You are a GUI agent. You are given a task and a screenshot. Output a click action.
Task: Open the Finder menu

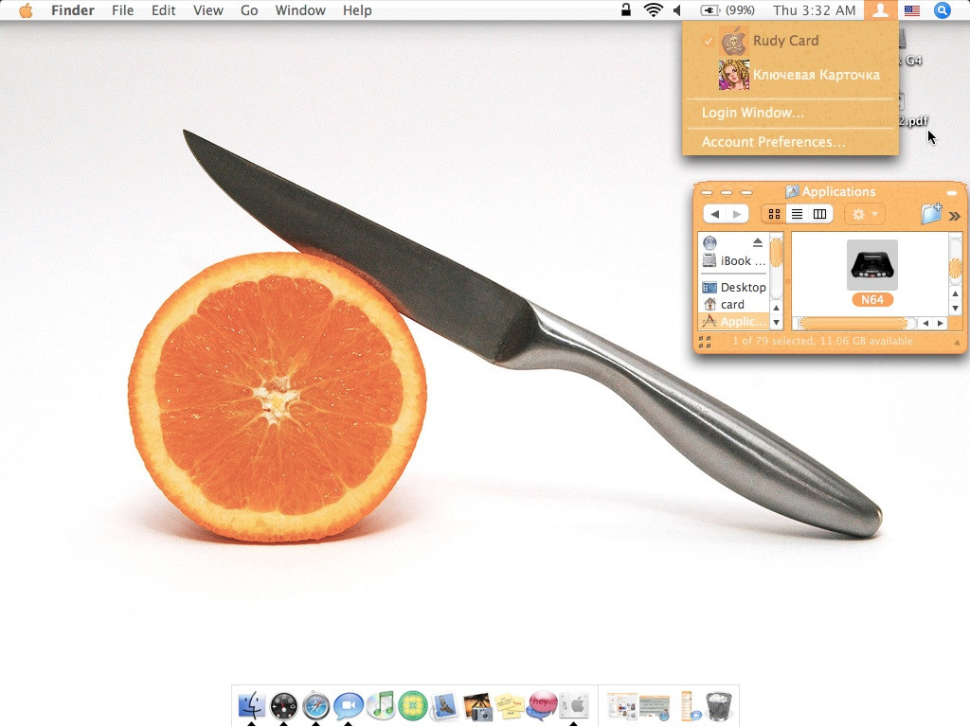pyautogui.click(x=72, y=9)
